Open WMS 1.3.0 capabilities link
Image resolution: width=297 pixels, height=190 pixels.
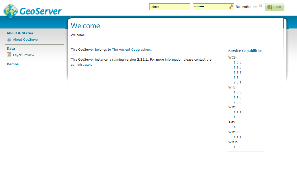coord(237,117)
